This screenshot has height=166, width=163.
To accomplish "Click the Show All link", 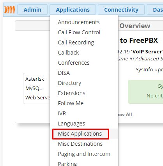I will tap(125, 115).
